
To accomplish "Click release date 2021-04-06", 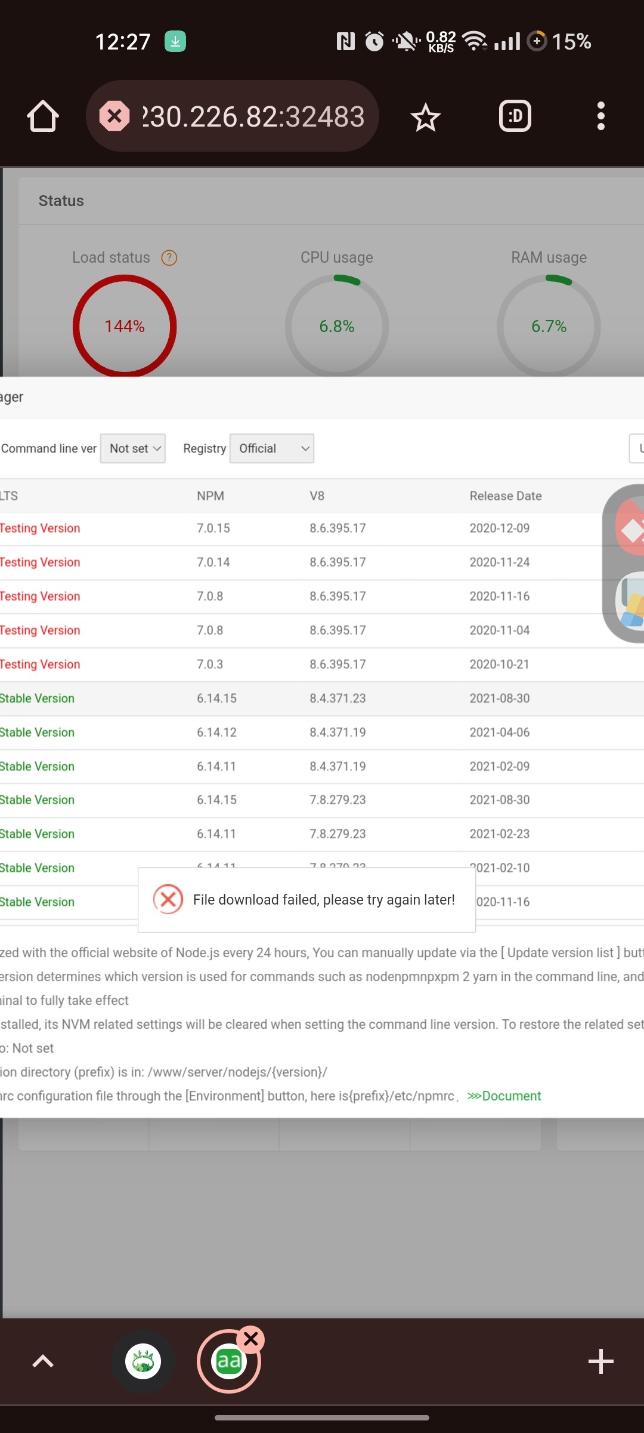I will coord(500,733).
